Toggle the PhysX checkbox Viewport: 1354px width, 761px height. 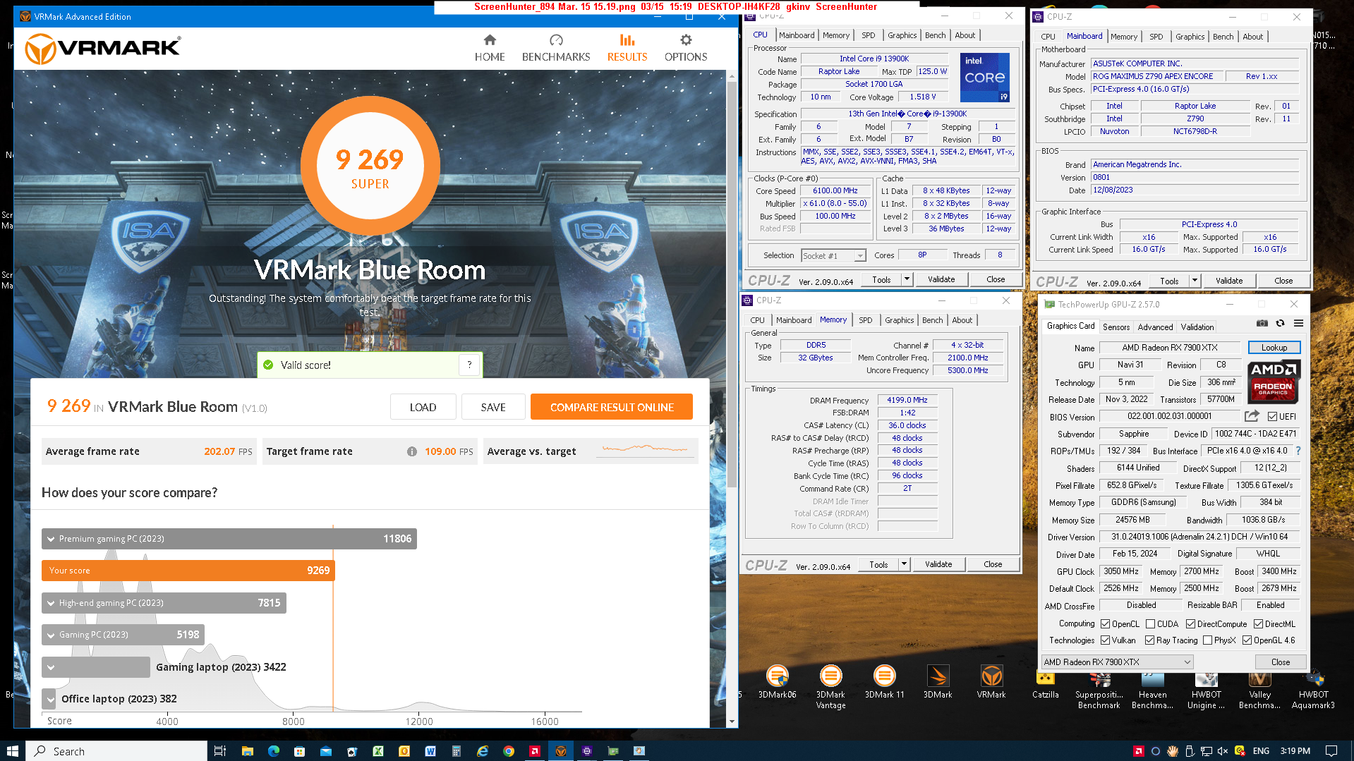(x=1208, y=640)
